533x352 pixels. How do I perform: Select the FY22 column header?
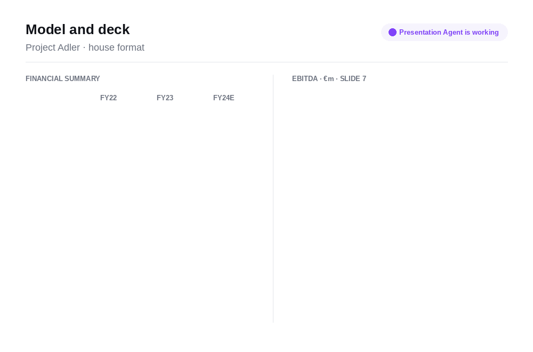click(x=108, y=98)
